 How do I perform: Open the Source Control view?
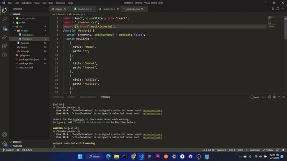point(4,28)
